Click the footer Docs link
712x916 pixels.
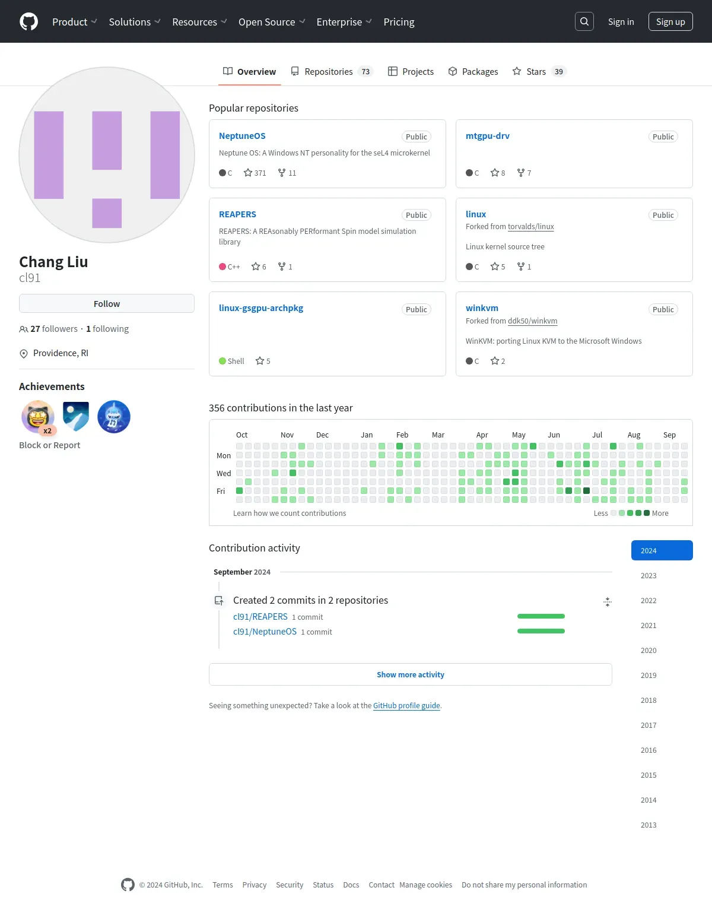tap(351, 885)
